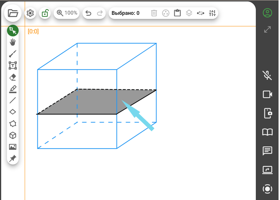Click the gray shaded cross-section plane
Viewport: 280px width, 200px height.
93,102
